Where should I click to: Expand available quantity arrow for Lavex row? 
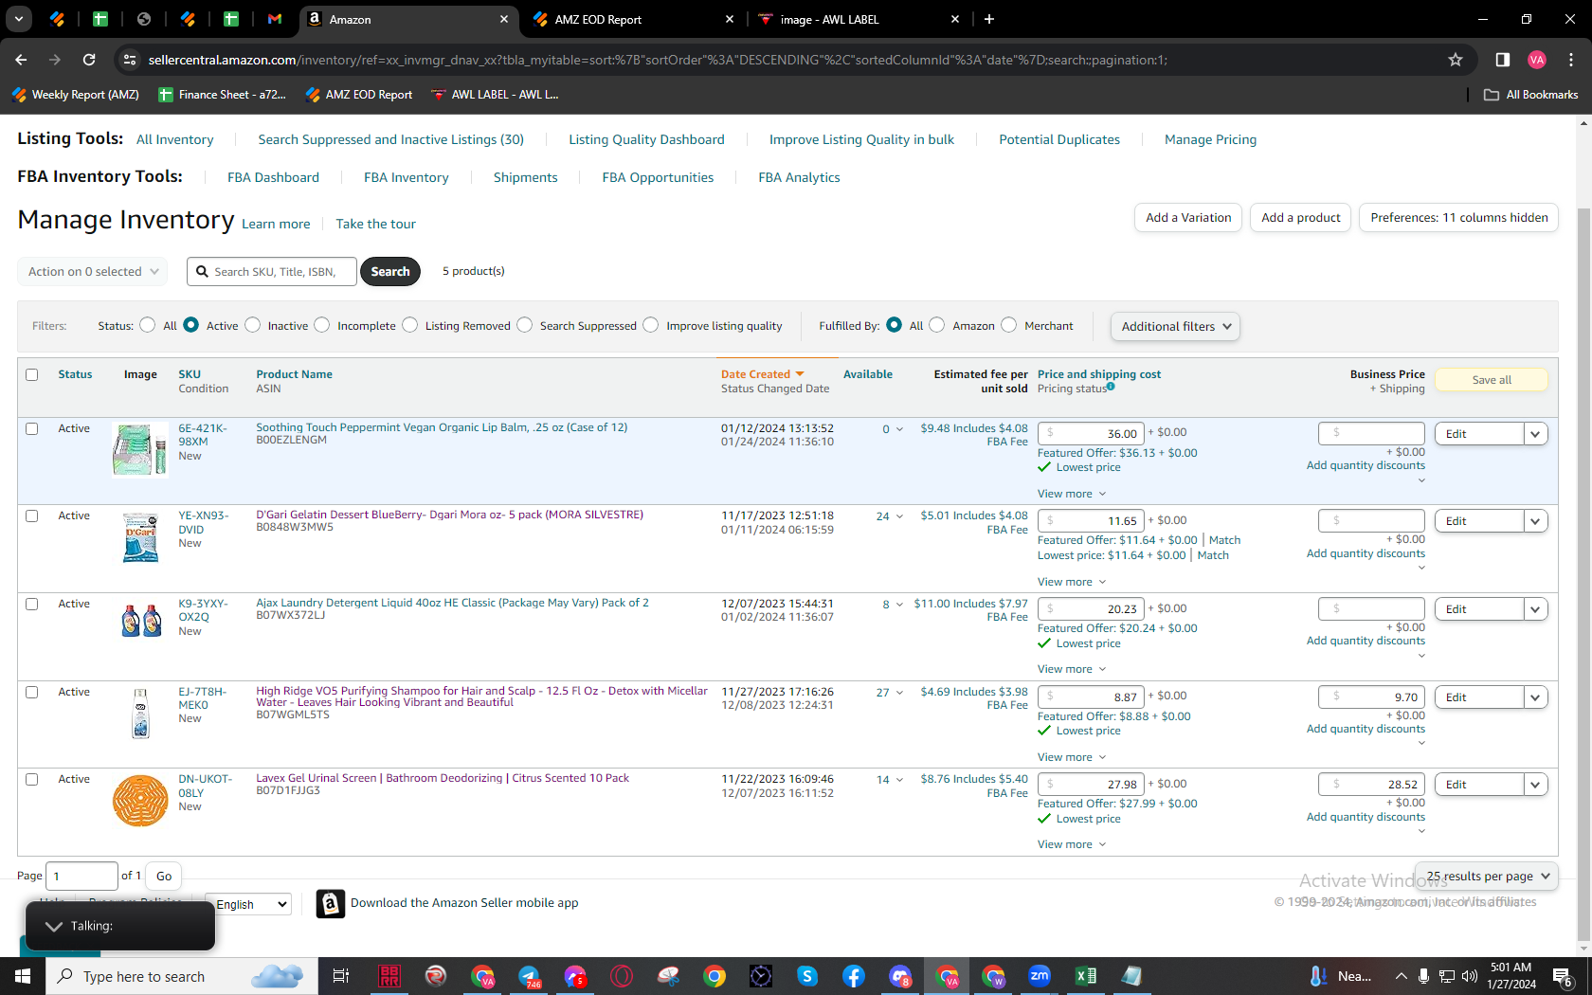tap(899, 780)
